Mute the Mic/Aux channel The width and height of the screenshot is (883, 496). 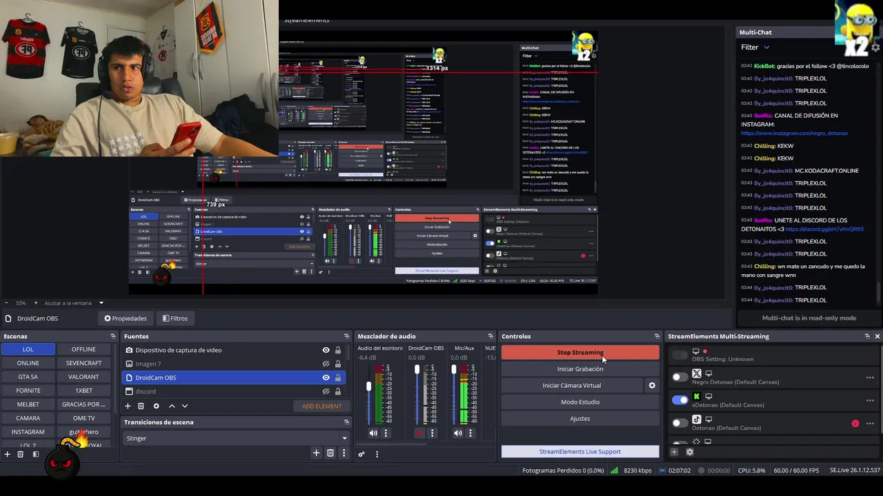tap(458, 433)
